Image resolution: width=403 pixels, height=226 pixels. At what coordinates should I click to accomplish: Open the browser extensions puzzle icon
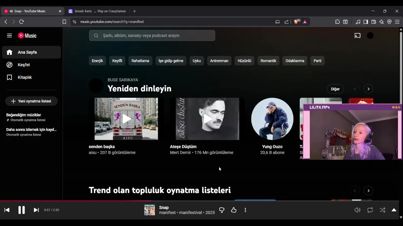point(338,22)
